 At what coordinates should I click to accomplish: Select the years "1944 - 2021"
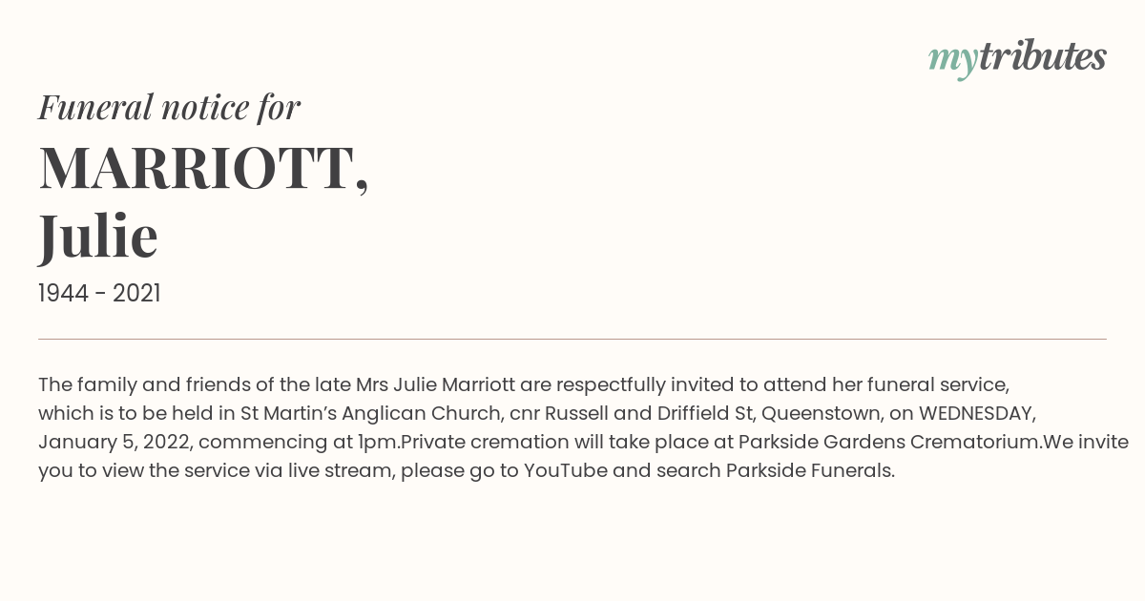pyautogui.click(x=99, y=293)
